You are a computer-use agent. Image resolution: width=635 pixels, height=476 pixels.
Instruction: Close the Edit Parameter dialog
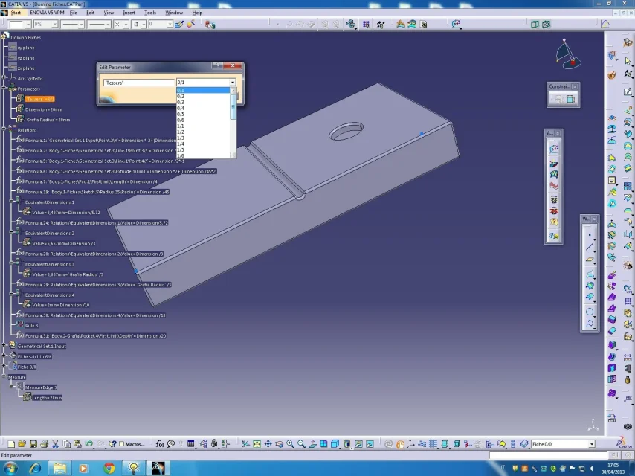point(233,65)
